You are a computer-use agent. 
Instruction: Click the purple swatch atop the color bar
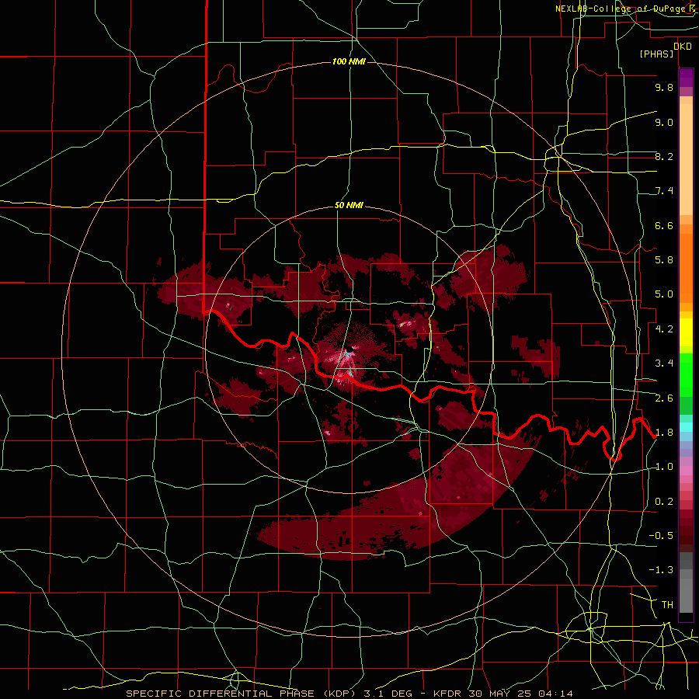pyautogui.click(x=686, y=78)
